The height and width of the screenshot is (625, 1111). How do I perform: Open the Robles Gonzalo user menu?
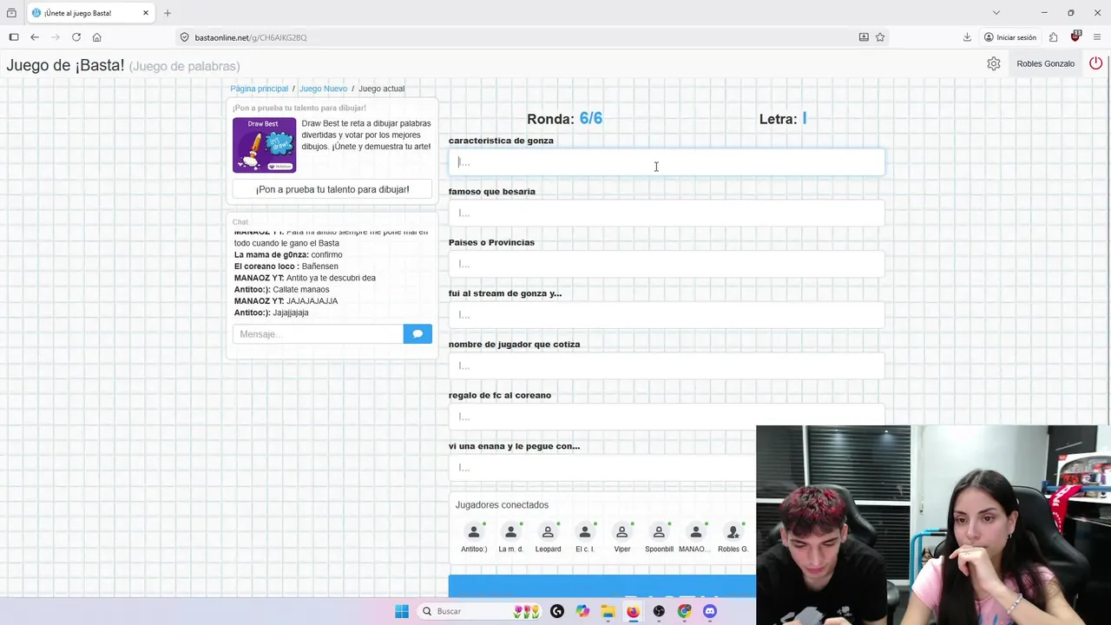pos(1045,63)
